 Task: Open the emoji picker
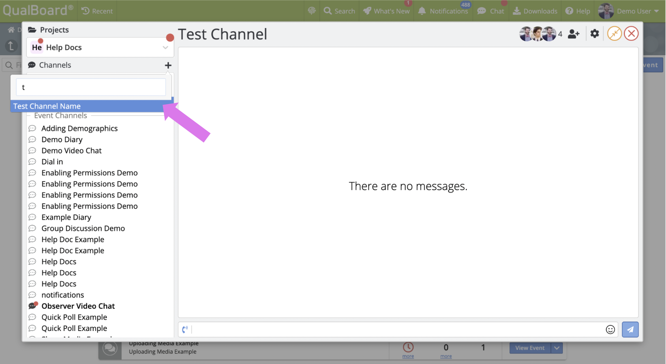610,330
